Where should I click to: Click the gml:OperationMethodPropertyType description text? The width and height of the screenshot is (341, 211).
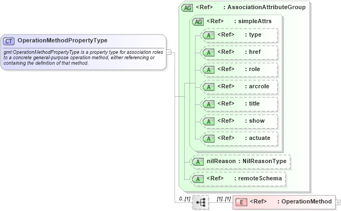[x=83, y=58]
